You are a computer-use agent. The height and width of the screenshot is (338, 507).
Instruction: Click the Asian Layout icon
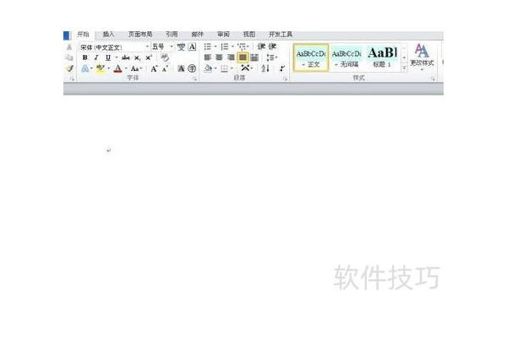tap(245, 68)
